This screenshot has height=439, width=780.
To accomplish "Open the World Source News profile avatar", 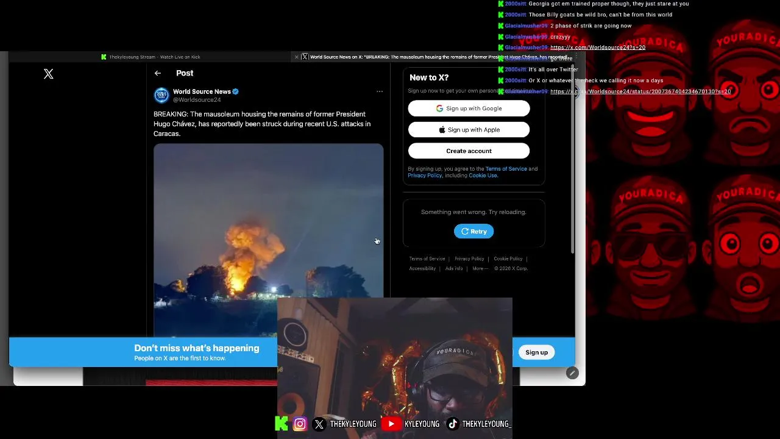I will tap(161, 95).
